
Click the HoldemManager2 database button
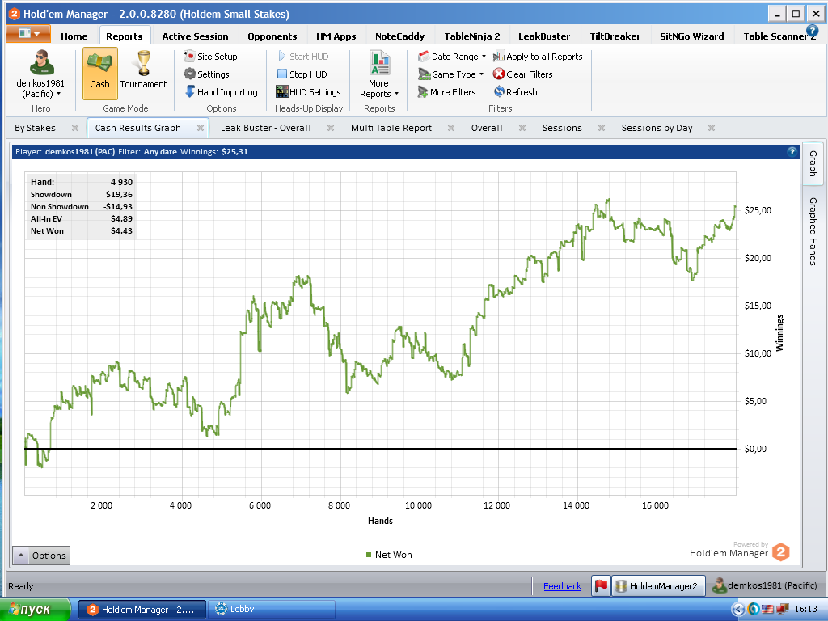pos(658,585)
